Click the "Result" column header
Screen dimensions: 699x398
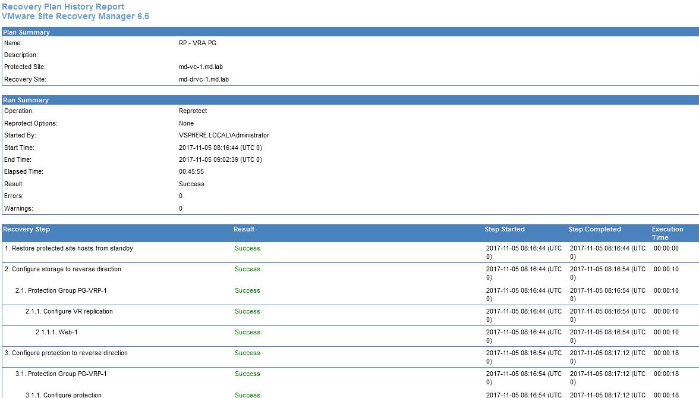click(x=244, y=230)
